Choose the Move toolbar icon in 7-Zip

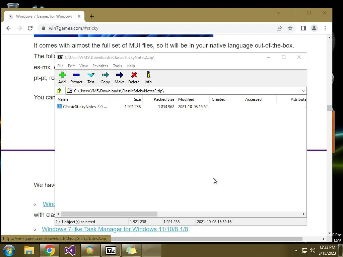click(x=120, y=78)
